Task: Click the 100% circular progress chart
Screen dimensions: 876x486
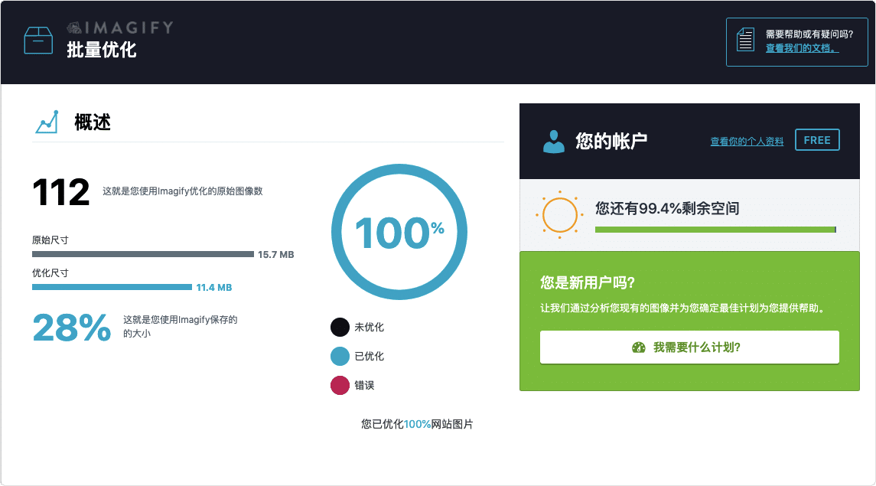Action: click(x=399, y=232)
